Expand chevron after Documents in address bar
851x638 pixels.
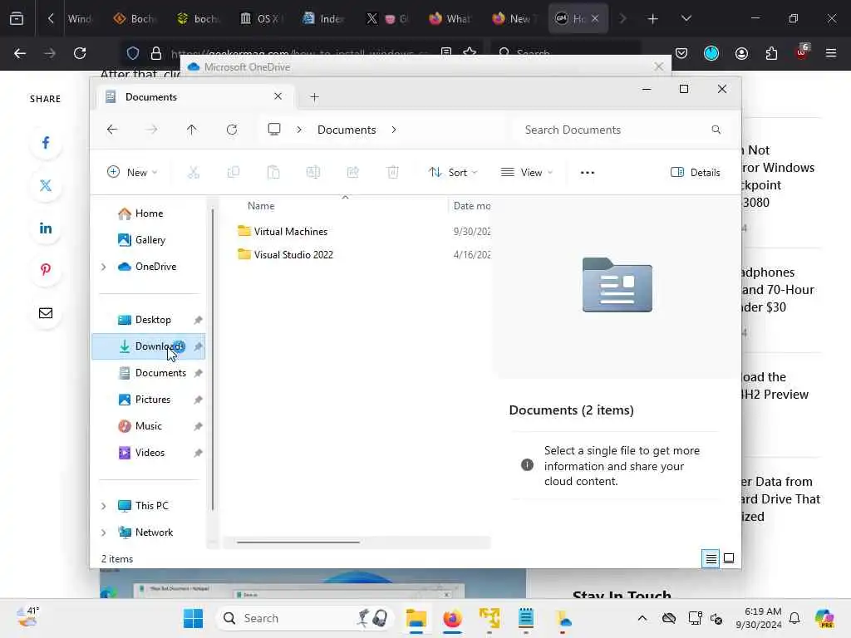coord(394,130)
